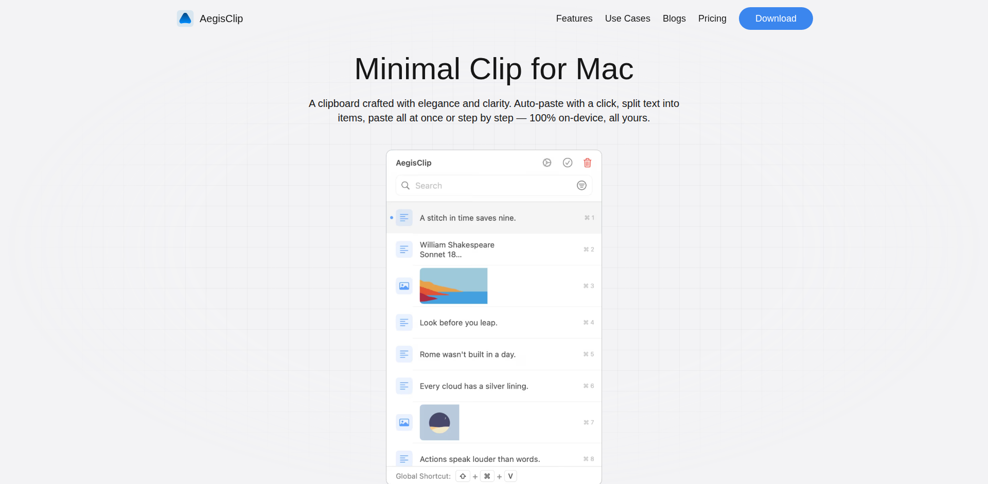Image resolution: width=988 pixels, height=484 pixels.
Task: Click the search magnifier icon
Action: (405, 186)
